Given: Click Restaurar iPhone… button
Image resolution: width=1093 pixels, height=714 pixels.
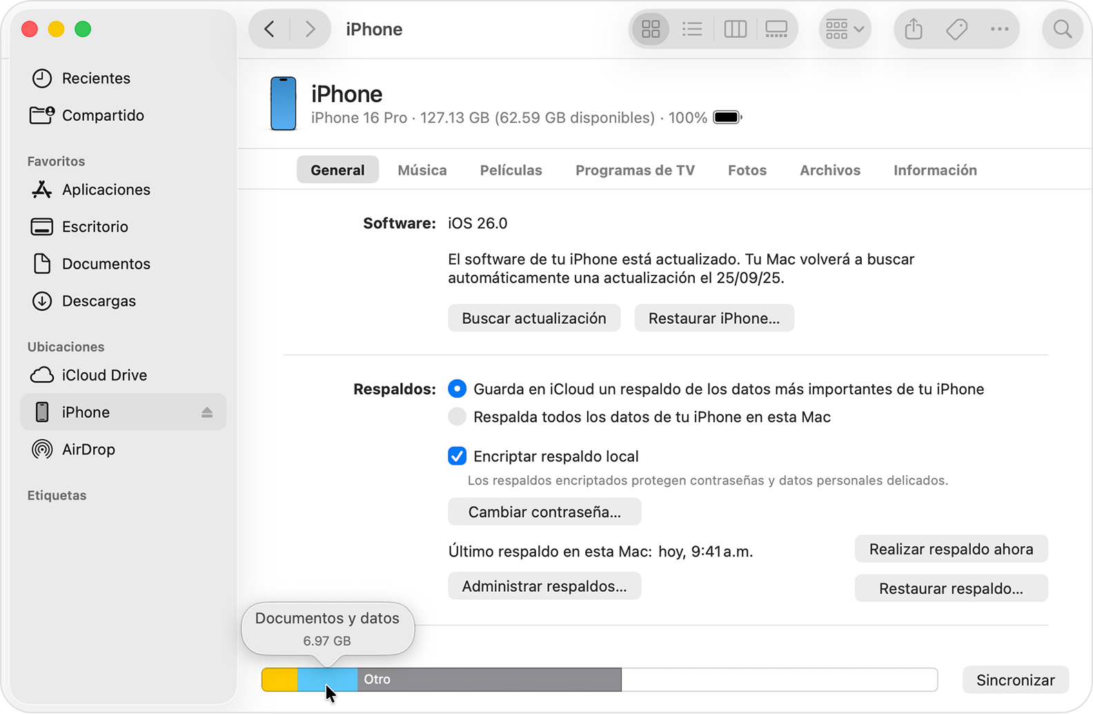Looking at the screenshot, I should tap(714, 318).
